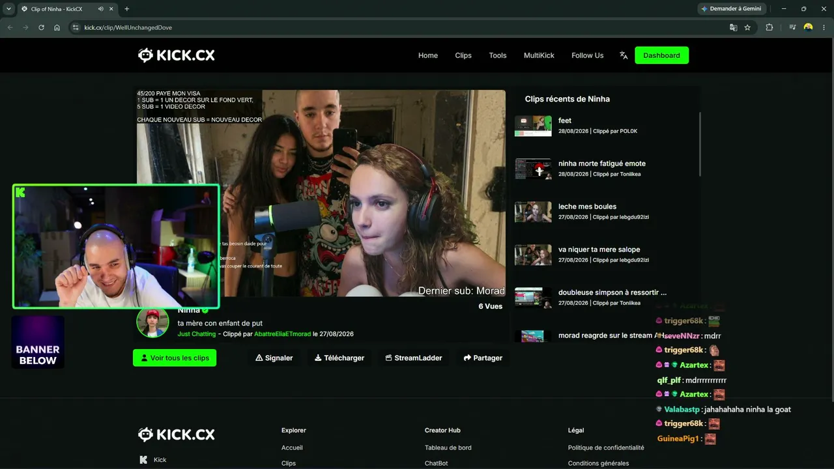Open Tableau de bord footer link
The width and height of the screenshot is (834, 469).
tap(448, 448)
